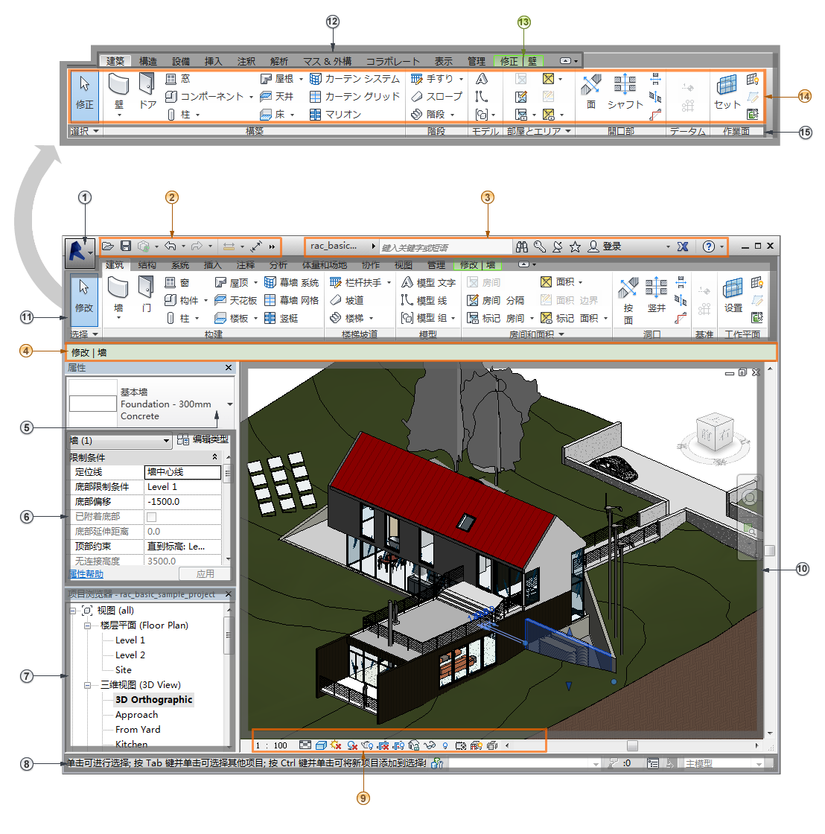Viewport: 825px width, 834px height.
Task: Collapse the 楼层平面 node in the project browser
Action: (x=86, y=625)
